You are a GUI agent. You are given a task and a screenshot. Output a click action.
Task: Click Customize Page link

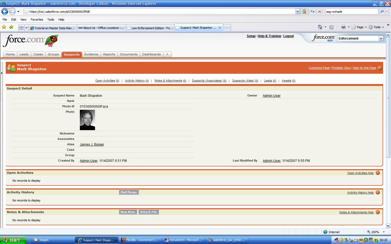pos(319,68)
